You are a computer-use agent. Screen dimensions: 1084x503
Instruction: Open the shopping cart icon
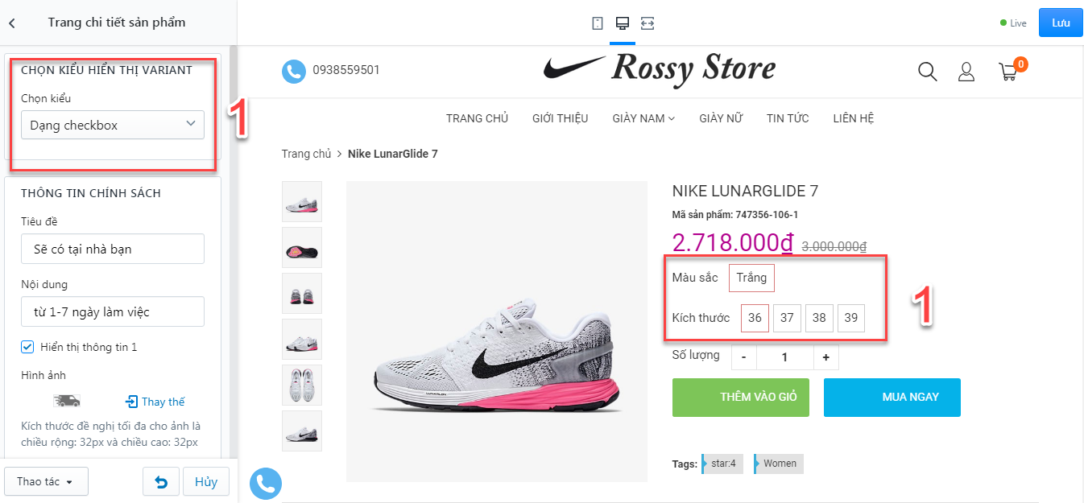click(1008, 72)
